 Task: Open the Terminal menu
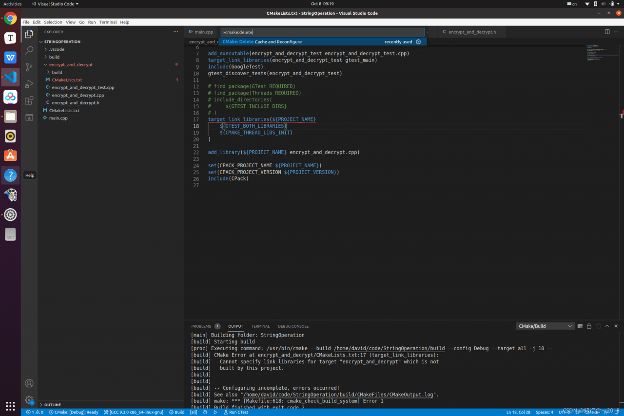click(108, 22)
